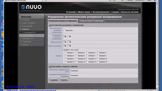
Task: Check the Камера 10 checkbox
Action: click(76, 59)
